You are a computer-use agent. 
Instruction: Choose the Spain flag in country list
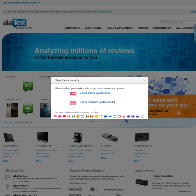click(78, 116)
